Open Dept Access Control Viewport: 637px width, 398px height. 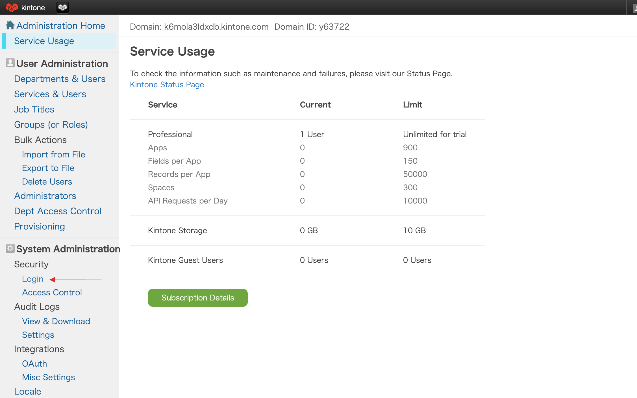click(58, 211)
